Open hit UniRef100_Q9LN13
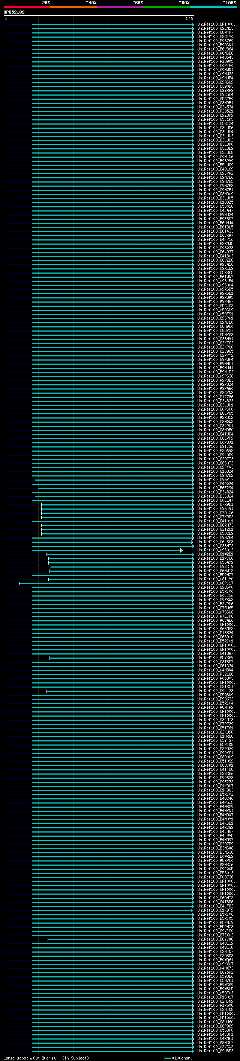The height and width of the screenshot is (1061, 240). coord(215,29)
